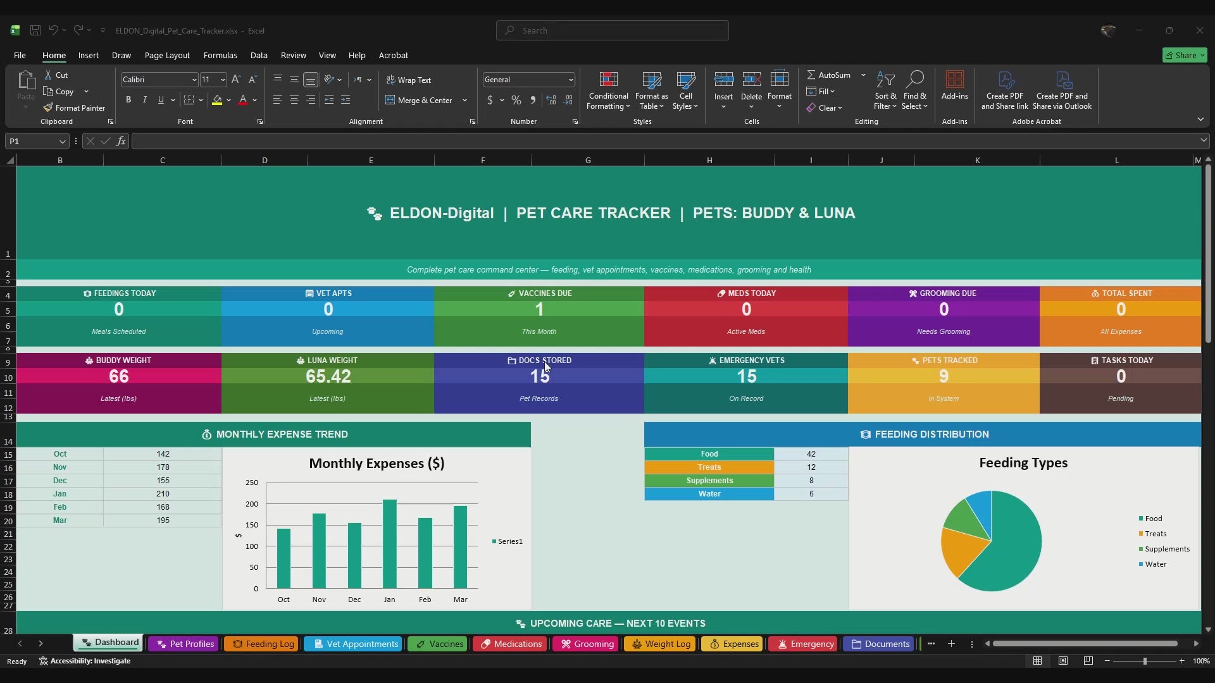Viewport: 1215px width, 683px height.
Task: Toggle Bold formatting
Action: (x=128, y=100)
